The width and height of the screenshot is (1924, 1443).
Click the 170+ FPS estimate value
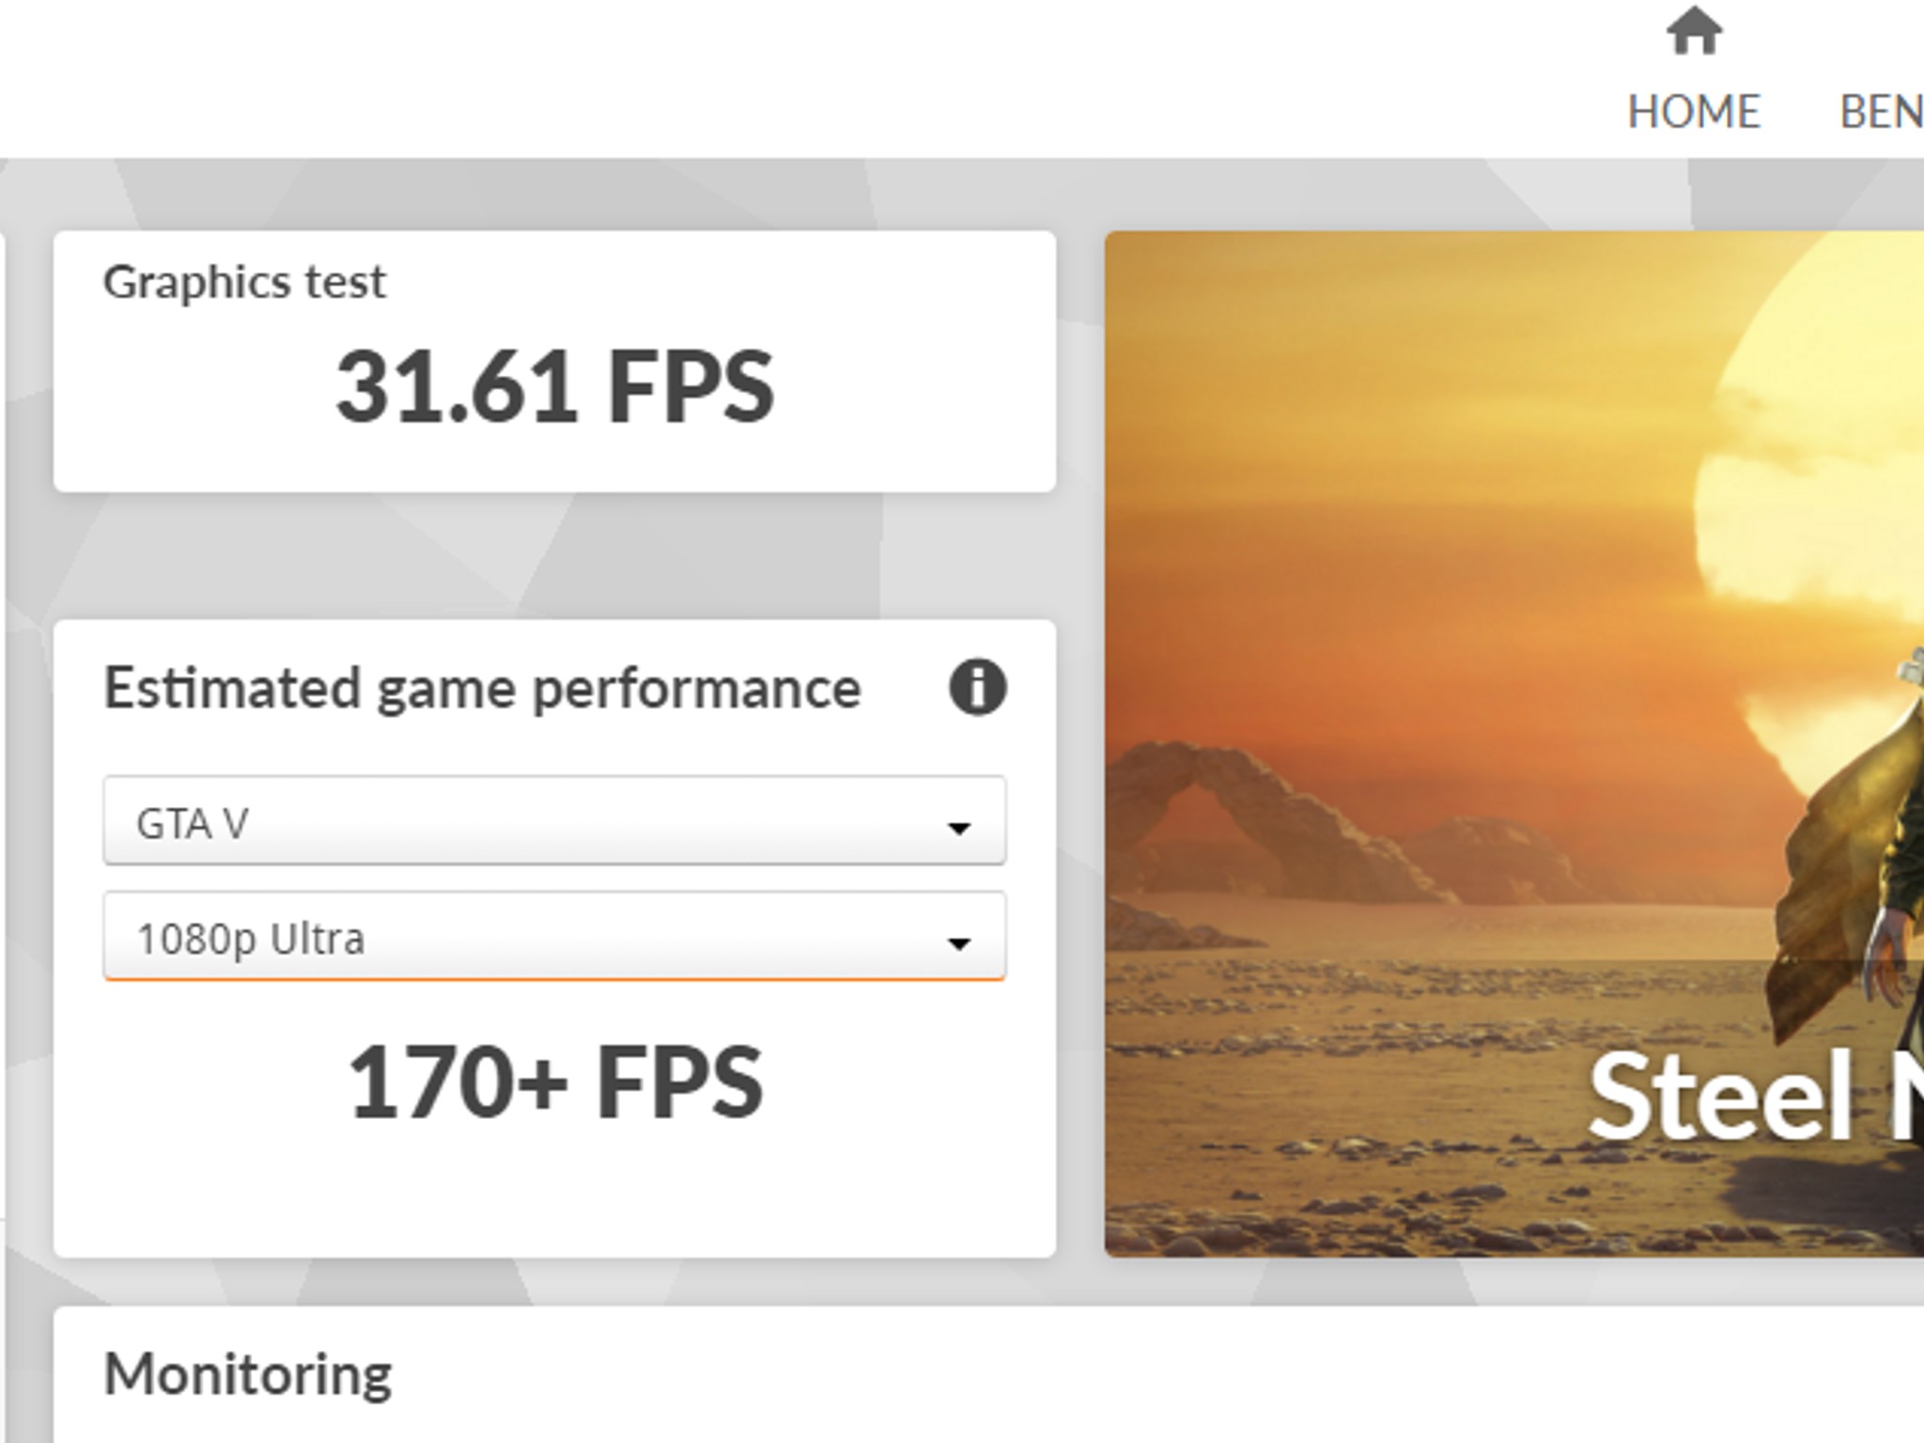[554, 1083]
